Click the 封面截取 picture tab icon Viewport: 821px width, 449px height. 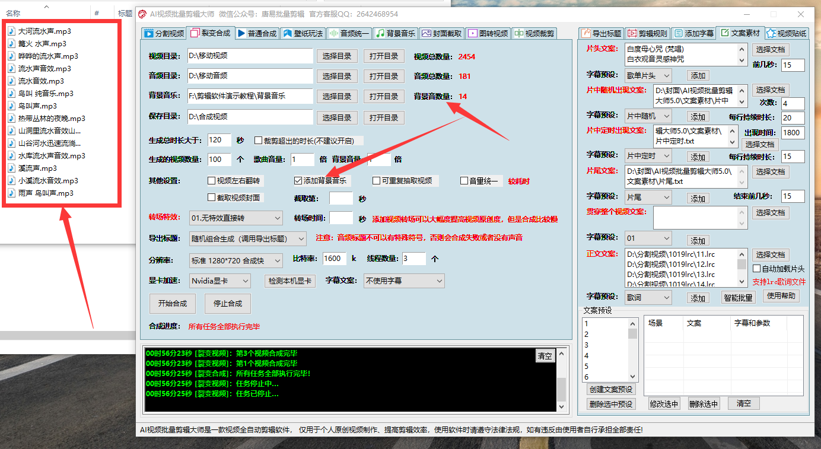coord(427,34)
